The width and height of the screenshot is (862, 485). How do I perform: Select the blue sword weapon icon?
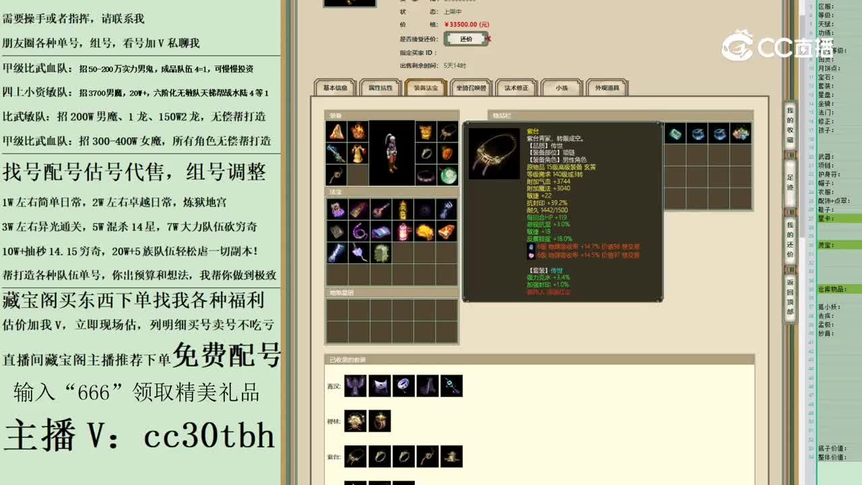click(337, 154)
